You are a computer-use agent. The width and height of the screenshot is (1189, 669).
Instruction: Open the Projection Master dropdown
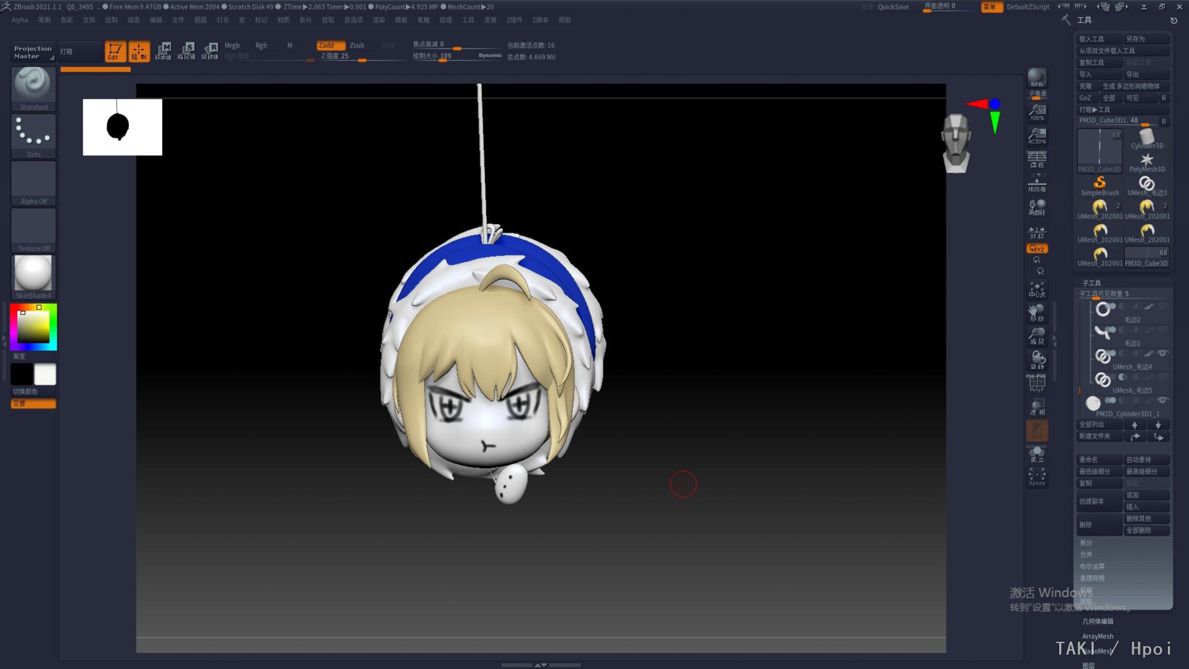tap(33, 52)
